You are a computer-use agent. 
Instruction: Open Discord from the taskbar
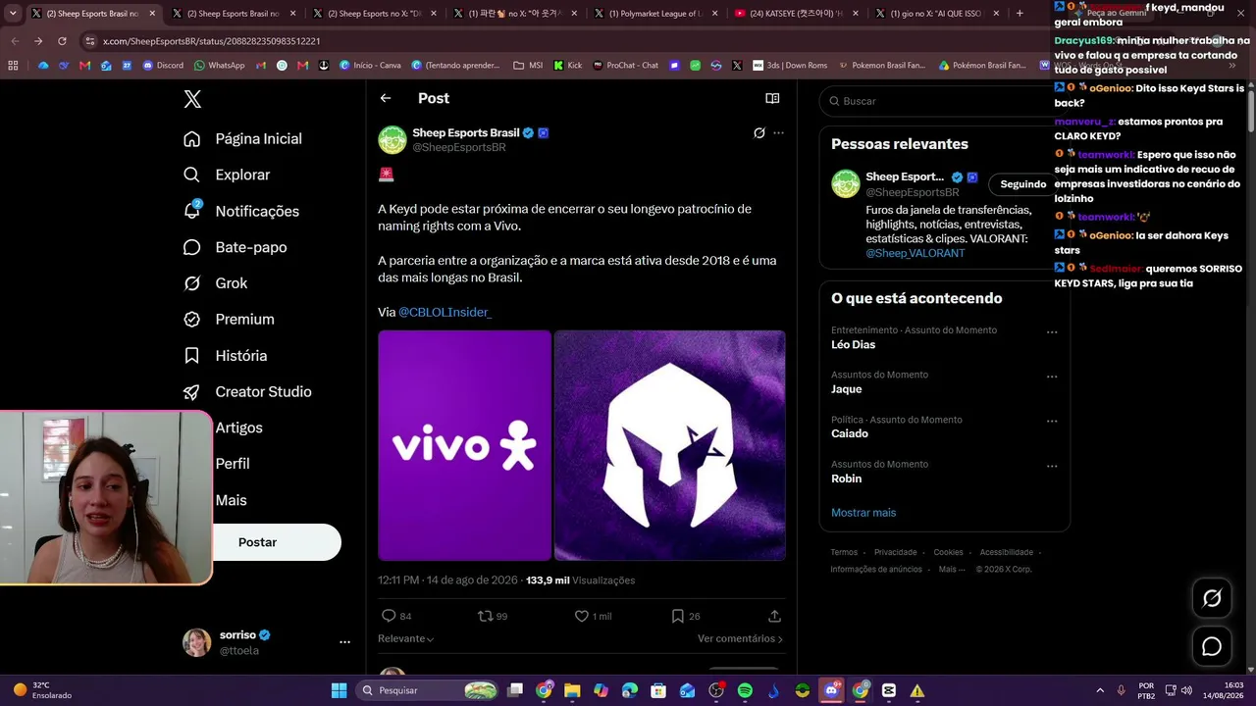click(831, 690)
